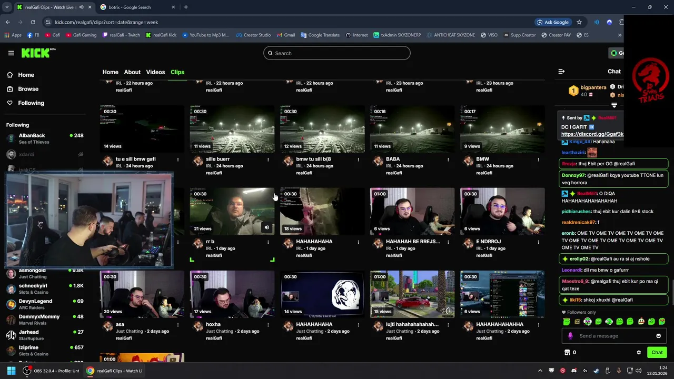Open OBS 32.0.4 taskbar window
The image size is (674, 379).
click(x=52, y=371)
